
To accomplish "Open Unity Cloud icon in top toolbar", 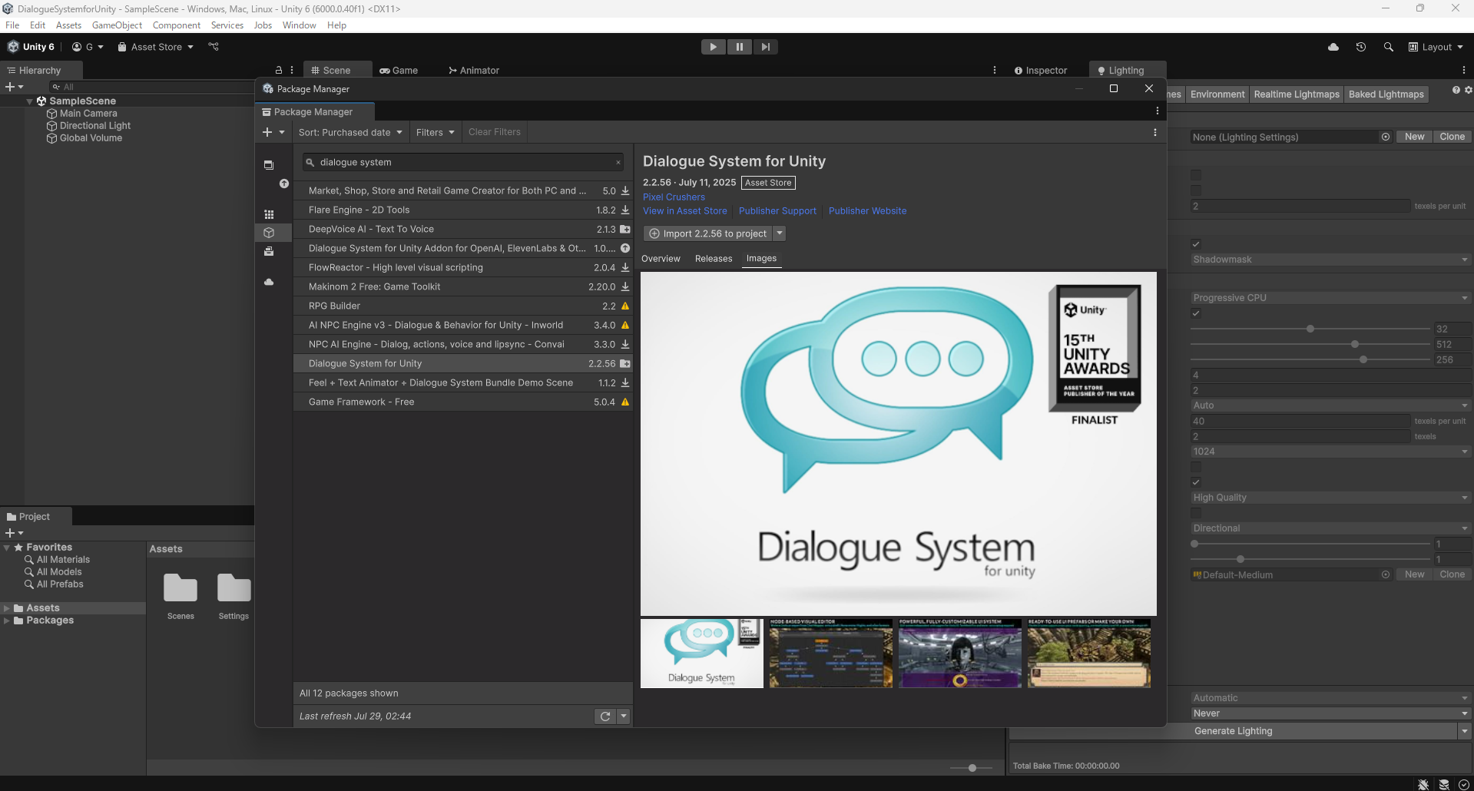I will point(1333,47).
